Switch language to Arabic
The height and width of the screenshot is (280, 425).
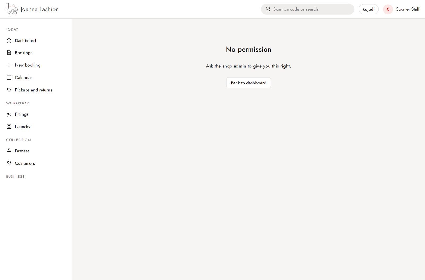click(368, 9)
